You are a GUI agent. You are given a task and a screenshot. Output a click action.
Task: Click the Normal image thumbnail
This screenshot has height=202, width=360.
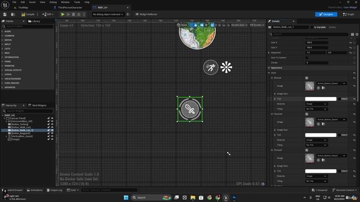(310, 86)
